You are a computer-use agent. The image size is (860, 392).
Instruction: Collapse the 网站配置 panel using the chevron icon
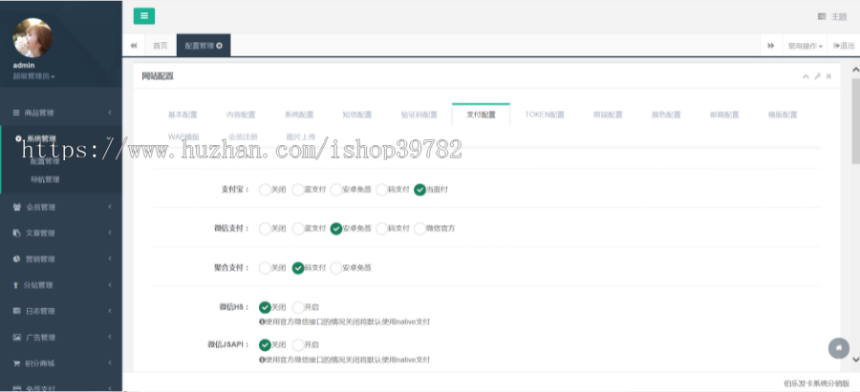click(x=806, y=76)
